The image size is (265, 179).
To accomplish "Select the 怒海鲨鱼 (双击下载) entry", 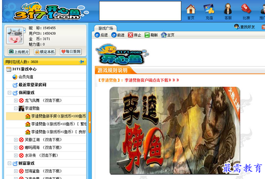I will (43, 171).
